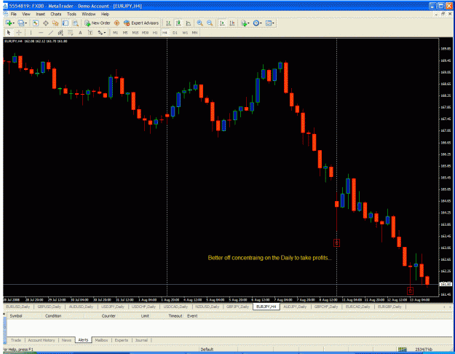
Task: Click the New Order button
Action: (98, 23)
